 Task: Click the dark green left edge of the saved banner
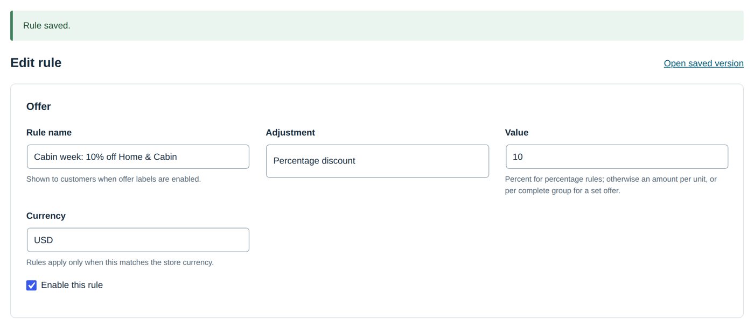[11, 26]
